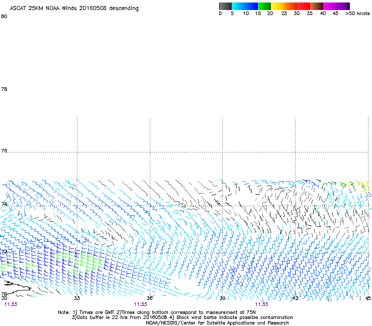Viewport: 372px width, 326px height.
Task: Click the '39' longitude axis label
Action: 222,298
